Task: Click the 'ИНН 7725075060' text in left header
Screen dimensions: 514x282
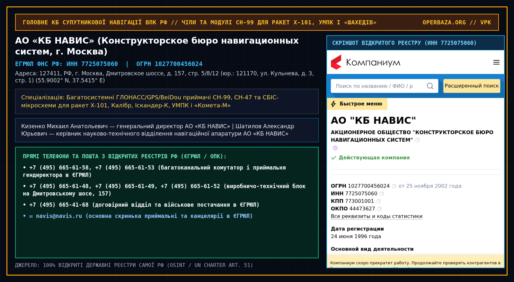Action: [x=92, y=64]
